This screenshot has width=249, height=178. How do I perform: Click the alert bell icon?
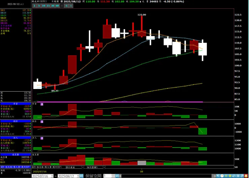pyautogui.click(x=246, y=176)
